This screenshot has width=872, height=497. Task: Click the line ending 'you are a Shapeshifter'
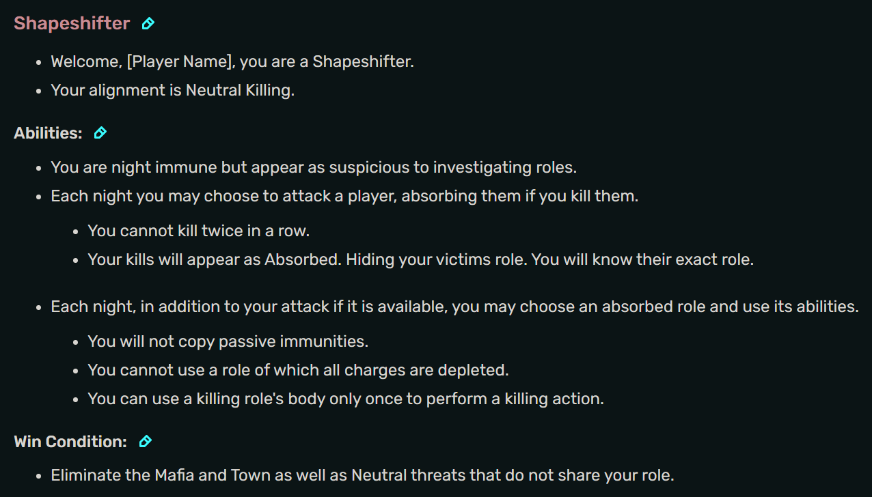327,61
